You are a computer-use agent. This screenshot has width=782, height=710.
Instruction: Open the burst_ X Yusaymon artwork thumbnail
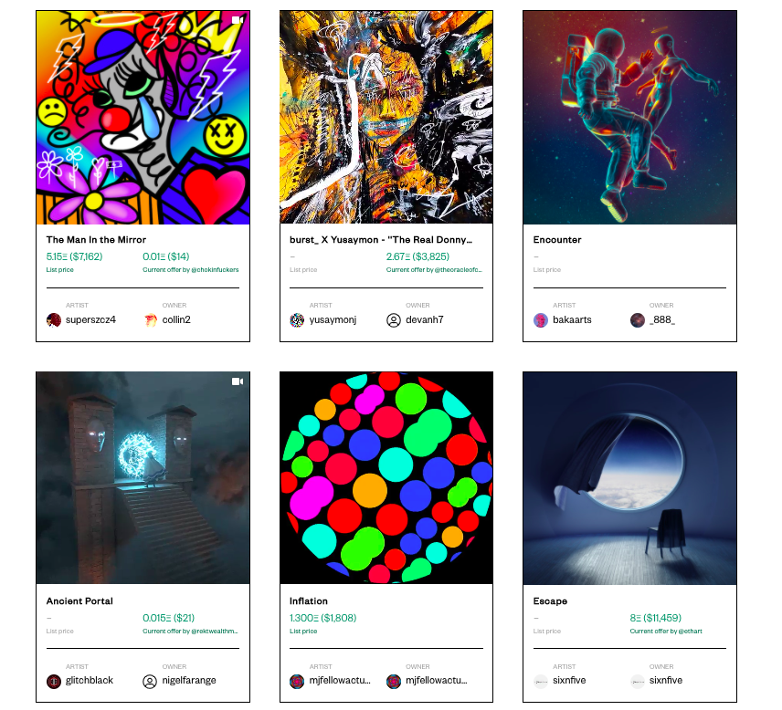(x=386, y=117)
